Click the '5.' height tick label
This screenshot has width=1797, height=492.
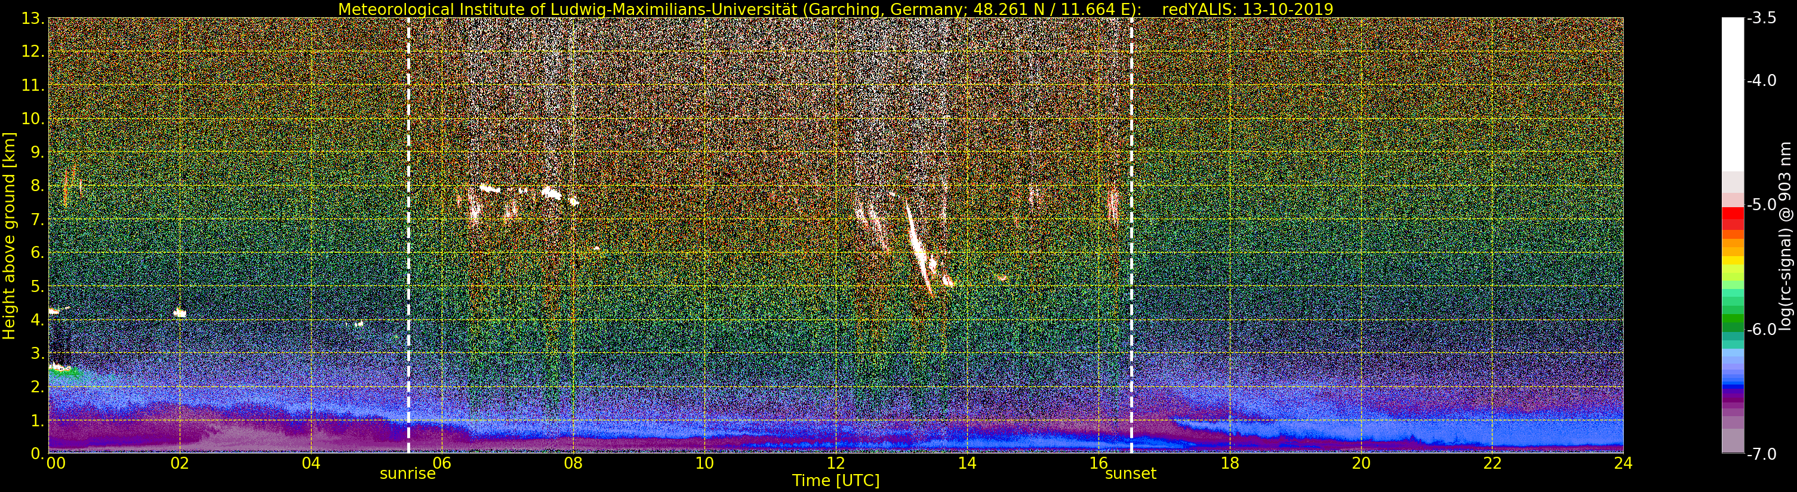point(38,286)
